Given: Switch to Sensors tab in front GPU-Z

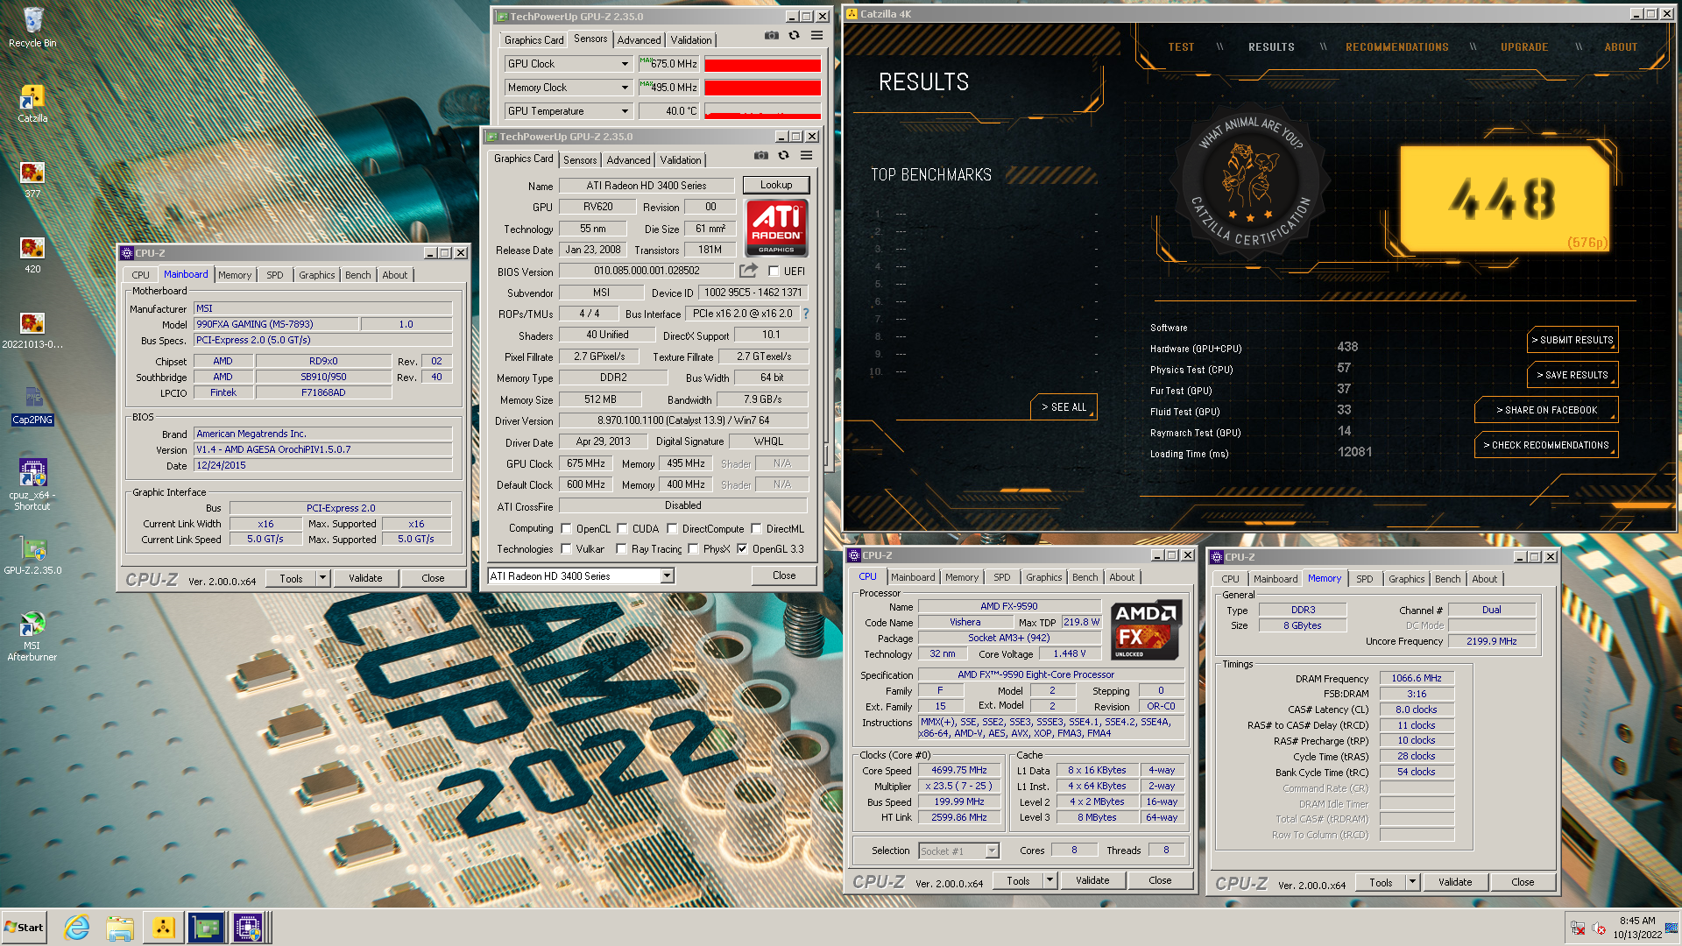Looking at the screenshot, I should [x=580, y=160].
